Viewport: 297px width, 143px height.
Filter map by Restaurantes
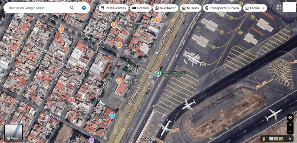114,8
